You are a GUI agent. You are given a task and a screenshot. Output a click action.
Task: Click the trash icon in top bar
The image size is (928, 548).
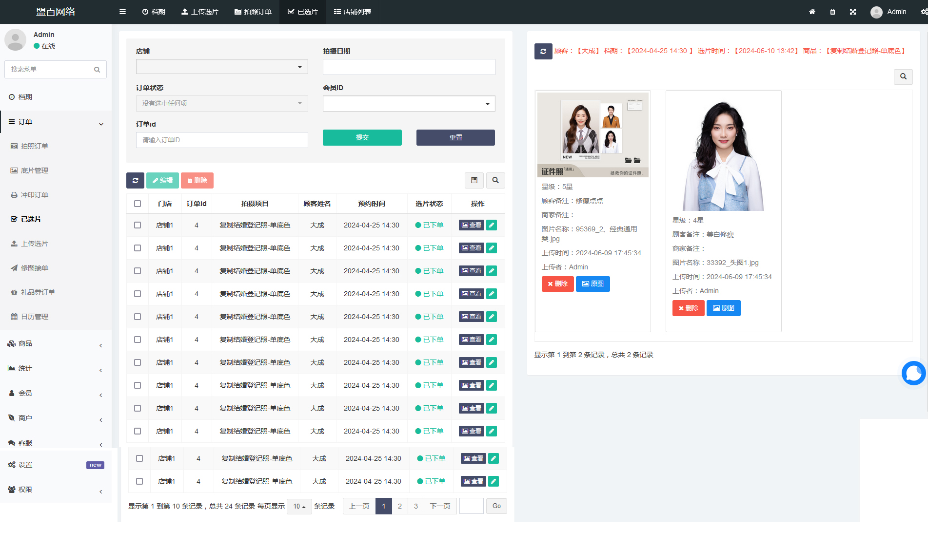(832, 12)
